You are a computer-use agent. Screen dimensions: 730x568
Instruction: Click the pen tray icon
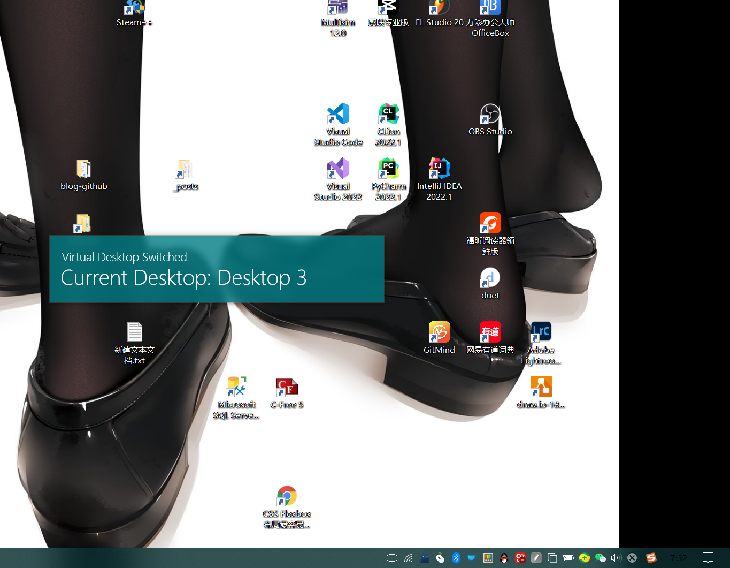point(536,558)
